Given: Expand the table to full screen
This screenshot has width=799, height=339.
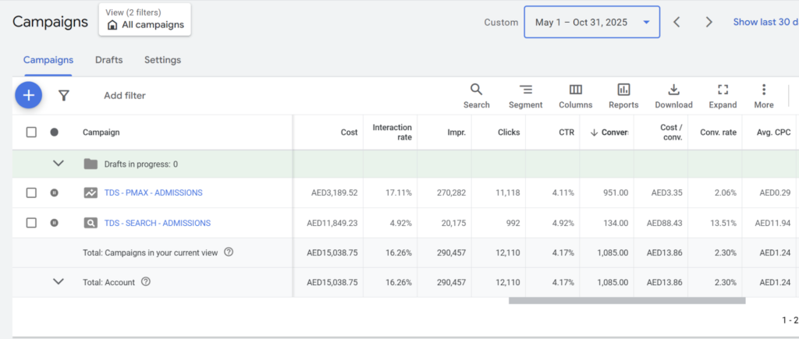Looking at the screenshot, I should tap(723, 96).
